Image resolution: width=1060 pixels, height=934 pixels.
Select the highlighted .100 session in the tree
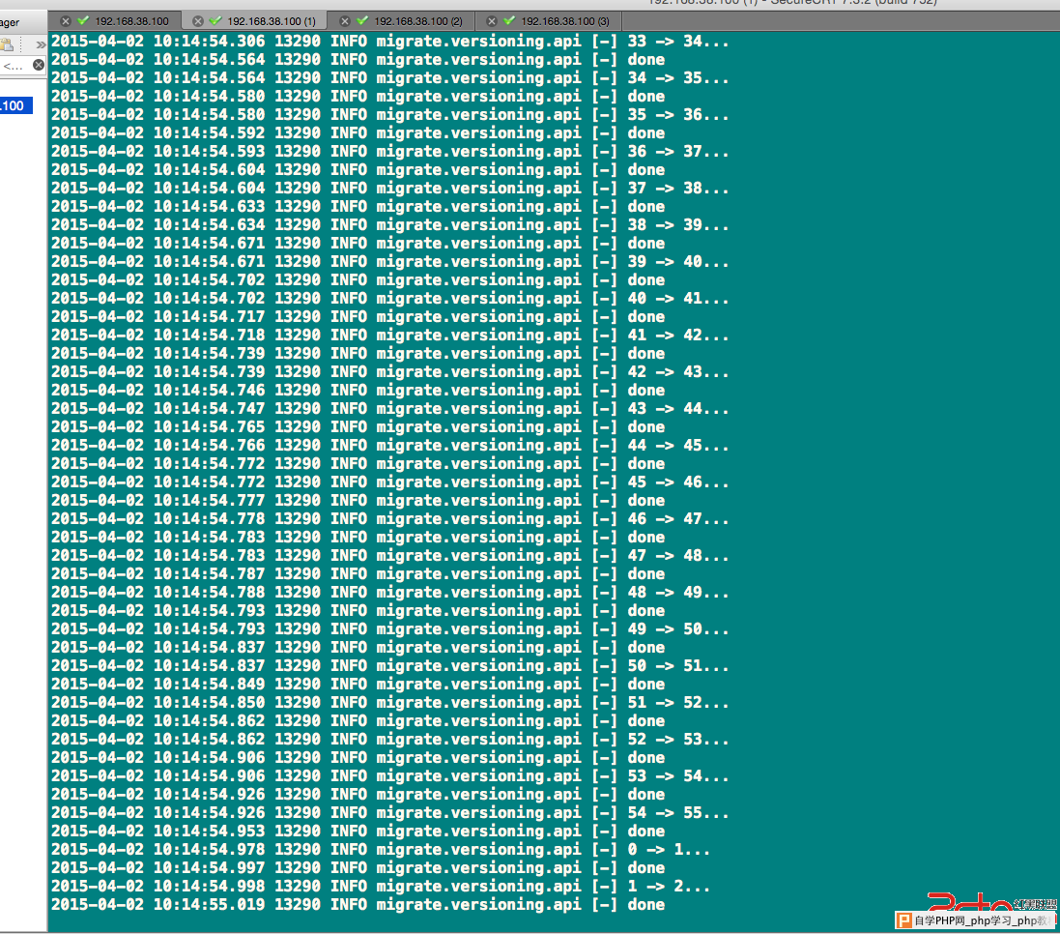(15, 105)
